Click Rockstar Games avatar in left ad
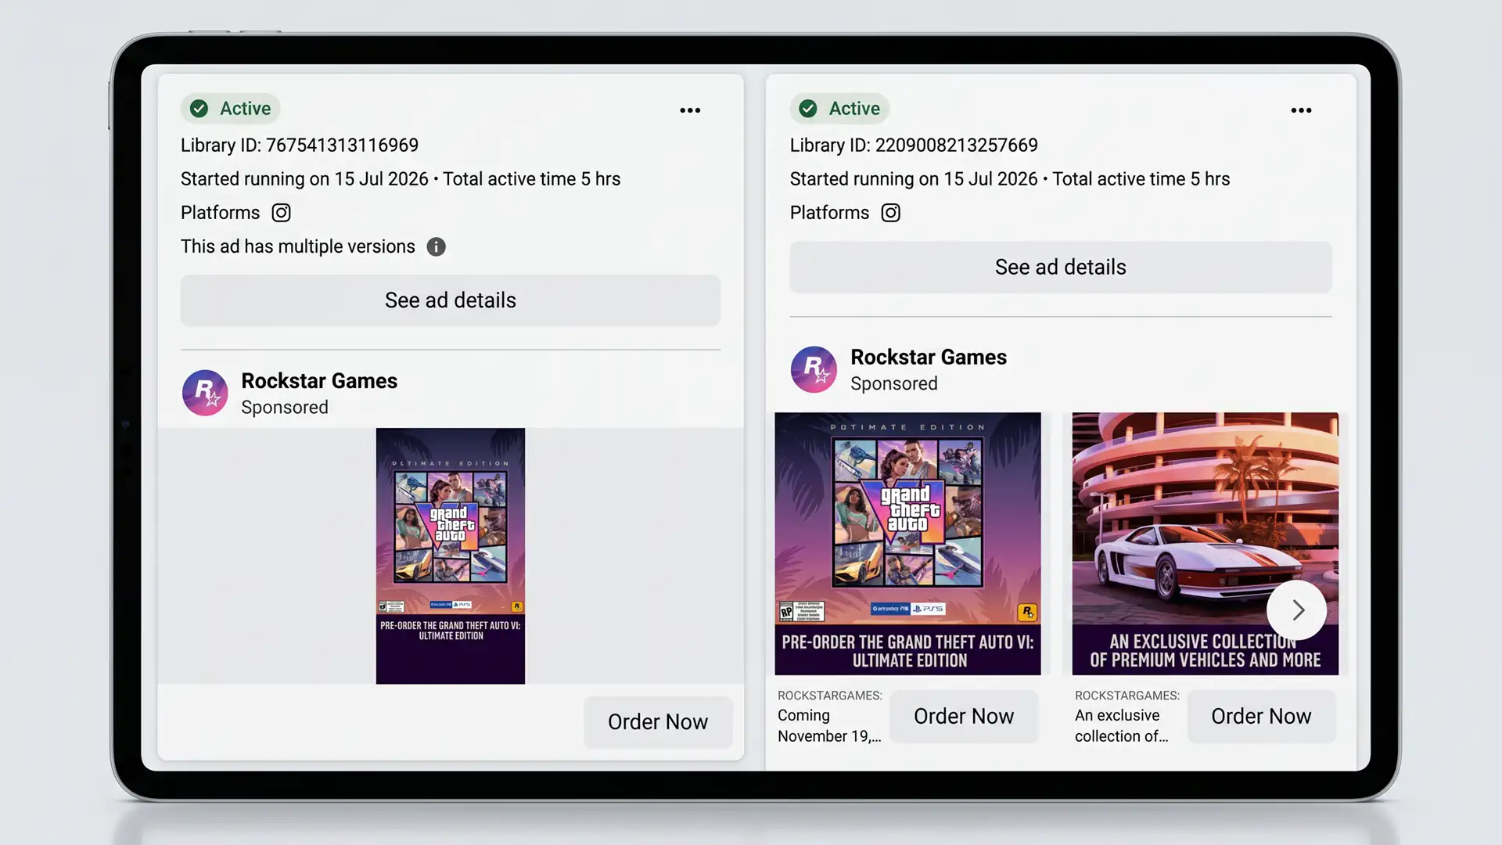This screenshot has height=845, width=1502. pos(205,393)
